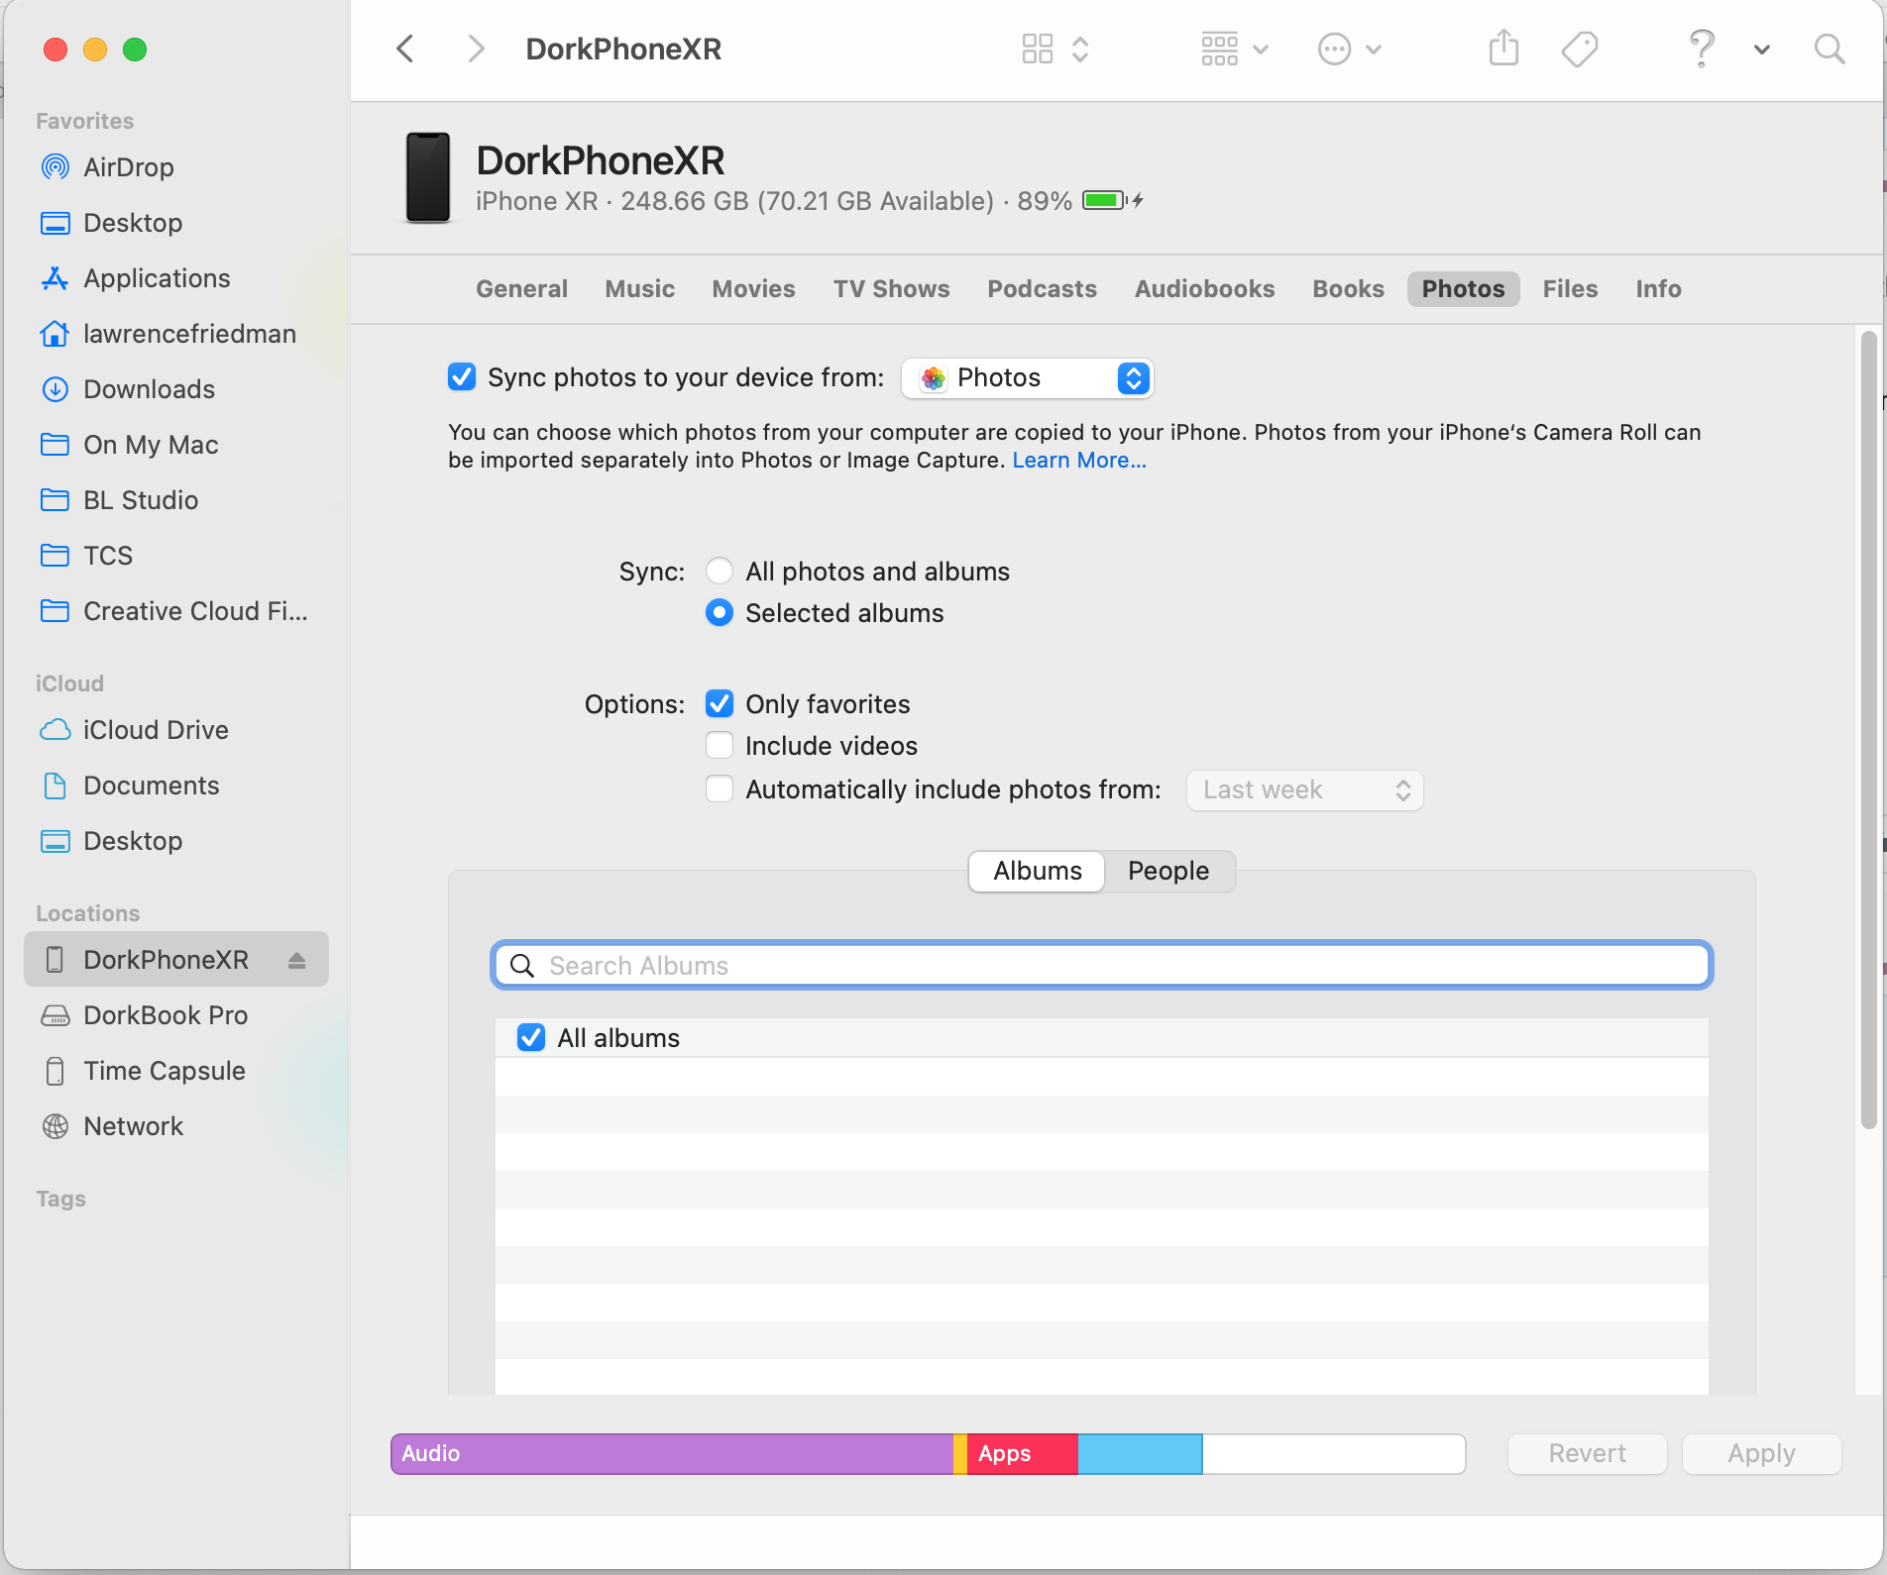
Task: Open the Photos source dropdown
Action: coord(1028,378)
